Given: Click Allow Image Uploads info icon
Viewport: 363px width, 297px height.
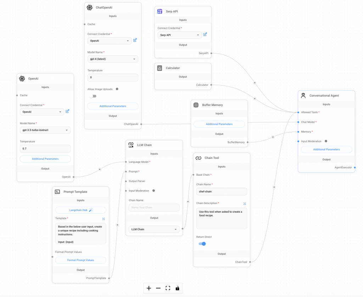Looking at the screenshot, I should 117,89.
